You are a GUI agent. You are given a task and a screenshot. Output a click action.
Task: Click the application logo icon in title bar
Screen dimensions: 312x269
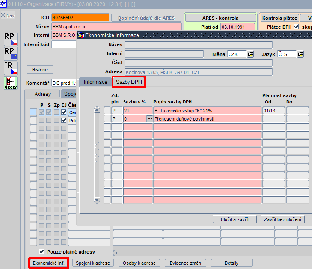tap(3, 3)
